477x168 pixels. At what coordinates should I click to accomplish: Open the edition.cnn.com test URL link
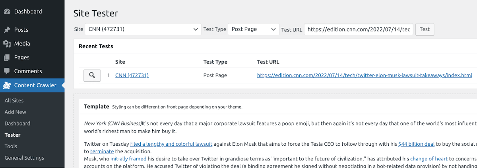[365, 75]
